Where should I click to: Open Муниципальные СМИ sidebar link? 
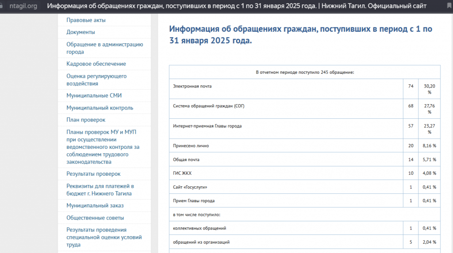point(94,95)
